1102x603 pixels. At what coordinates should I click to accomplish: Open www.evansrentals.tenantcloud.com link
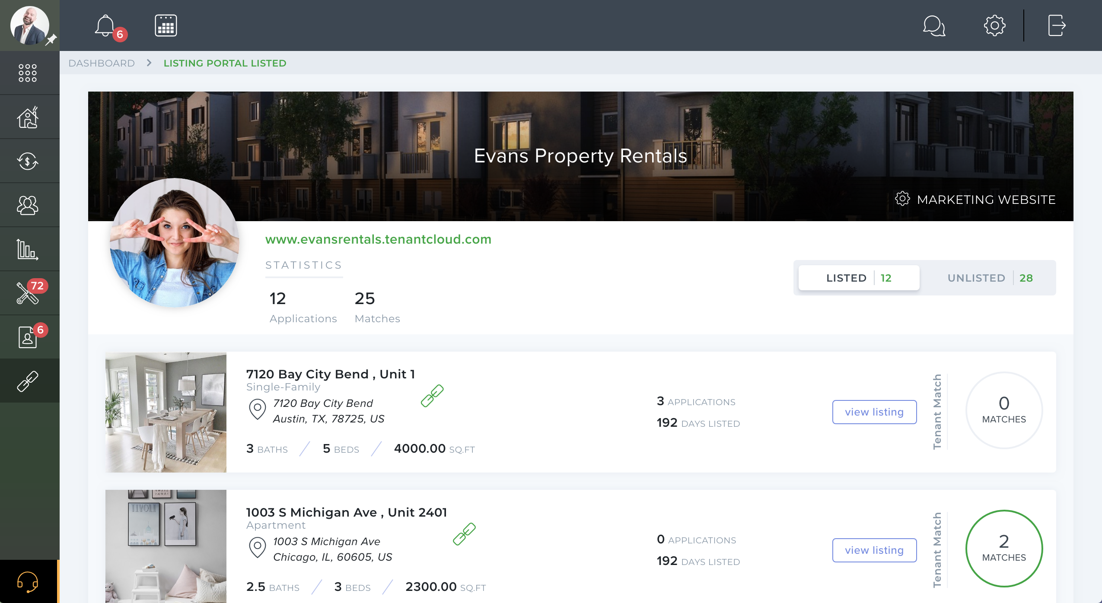coord(378,239)
